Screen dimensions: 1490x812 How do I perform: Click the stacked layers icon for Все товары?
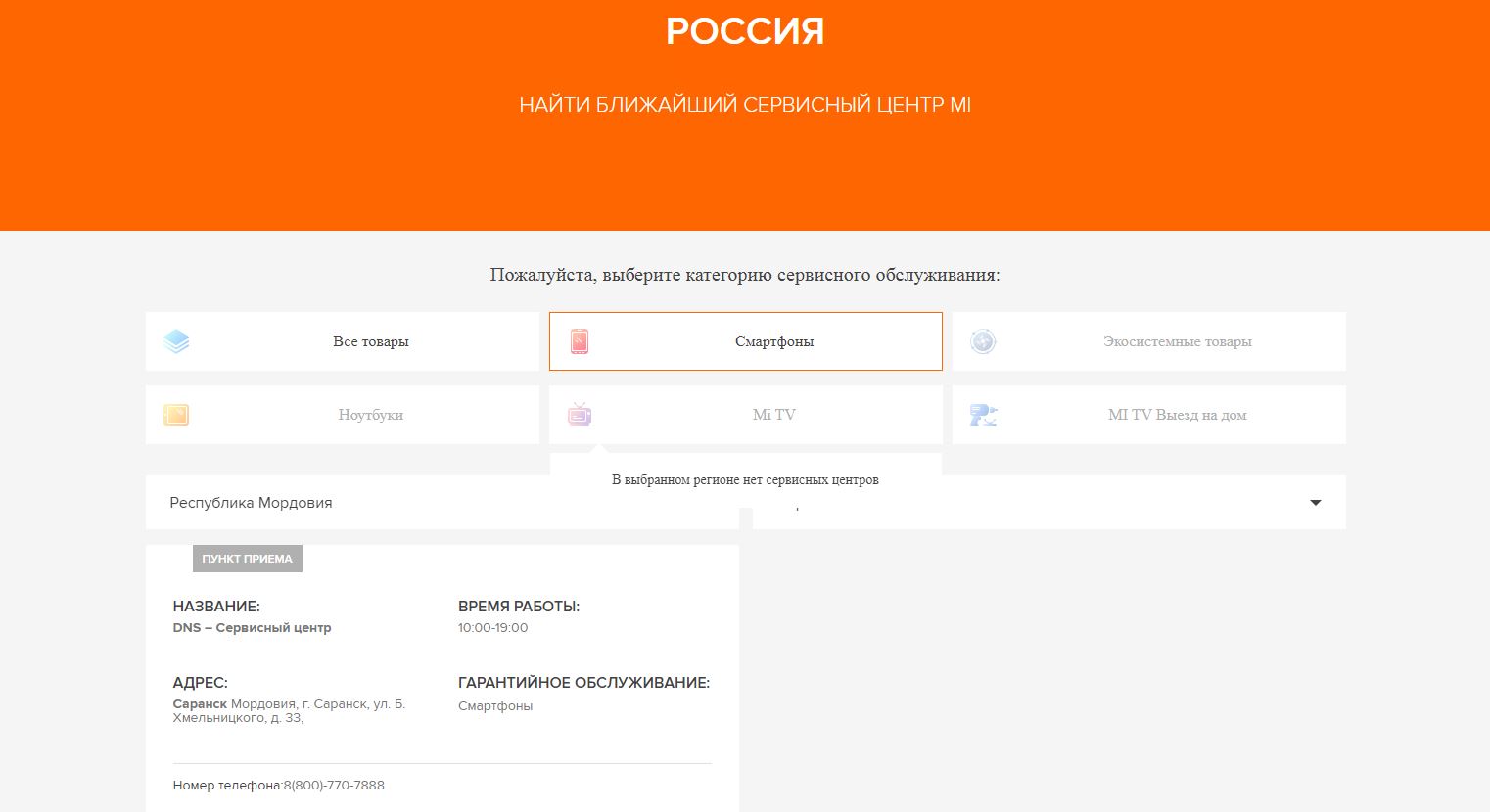pyautogui.click(x=176, y=341)
